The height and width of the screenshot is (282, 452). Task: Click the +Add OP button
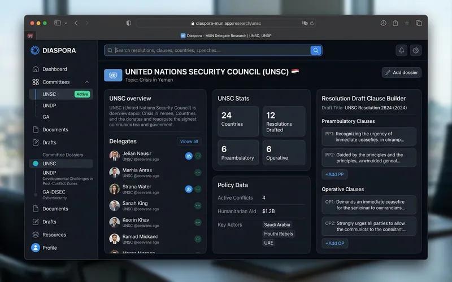pos(334,243)
